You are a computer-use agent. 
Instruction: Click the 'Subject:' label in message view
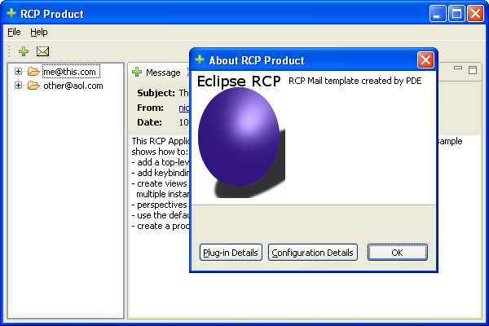pos(156,93)
